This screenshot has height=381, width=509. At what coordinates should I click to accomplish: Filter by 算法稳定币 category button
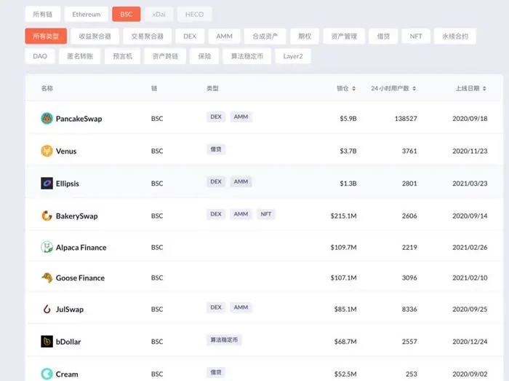point(247,56)
